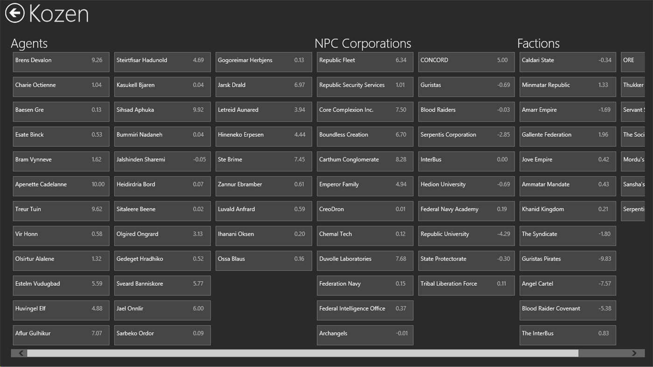Screen dimensions: 653x367
Task: Select Boundless Creation corporation
Action: 365,136
